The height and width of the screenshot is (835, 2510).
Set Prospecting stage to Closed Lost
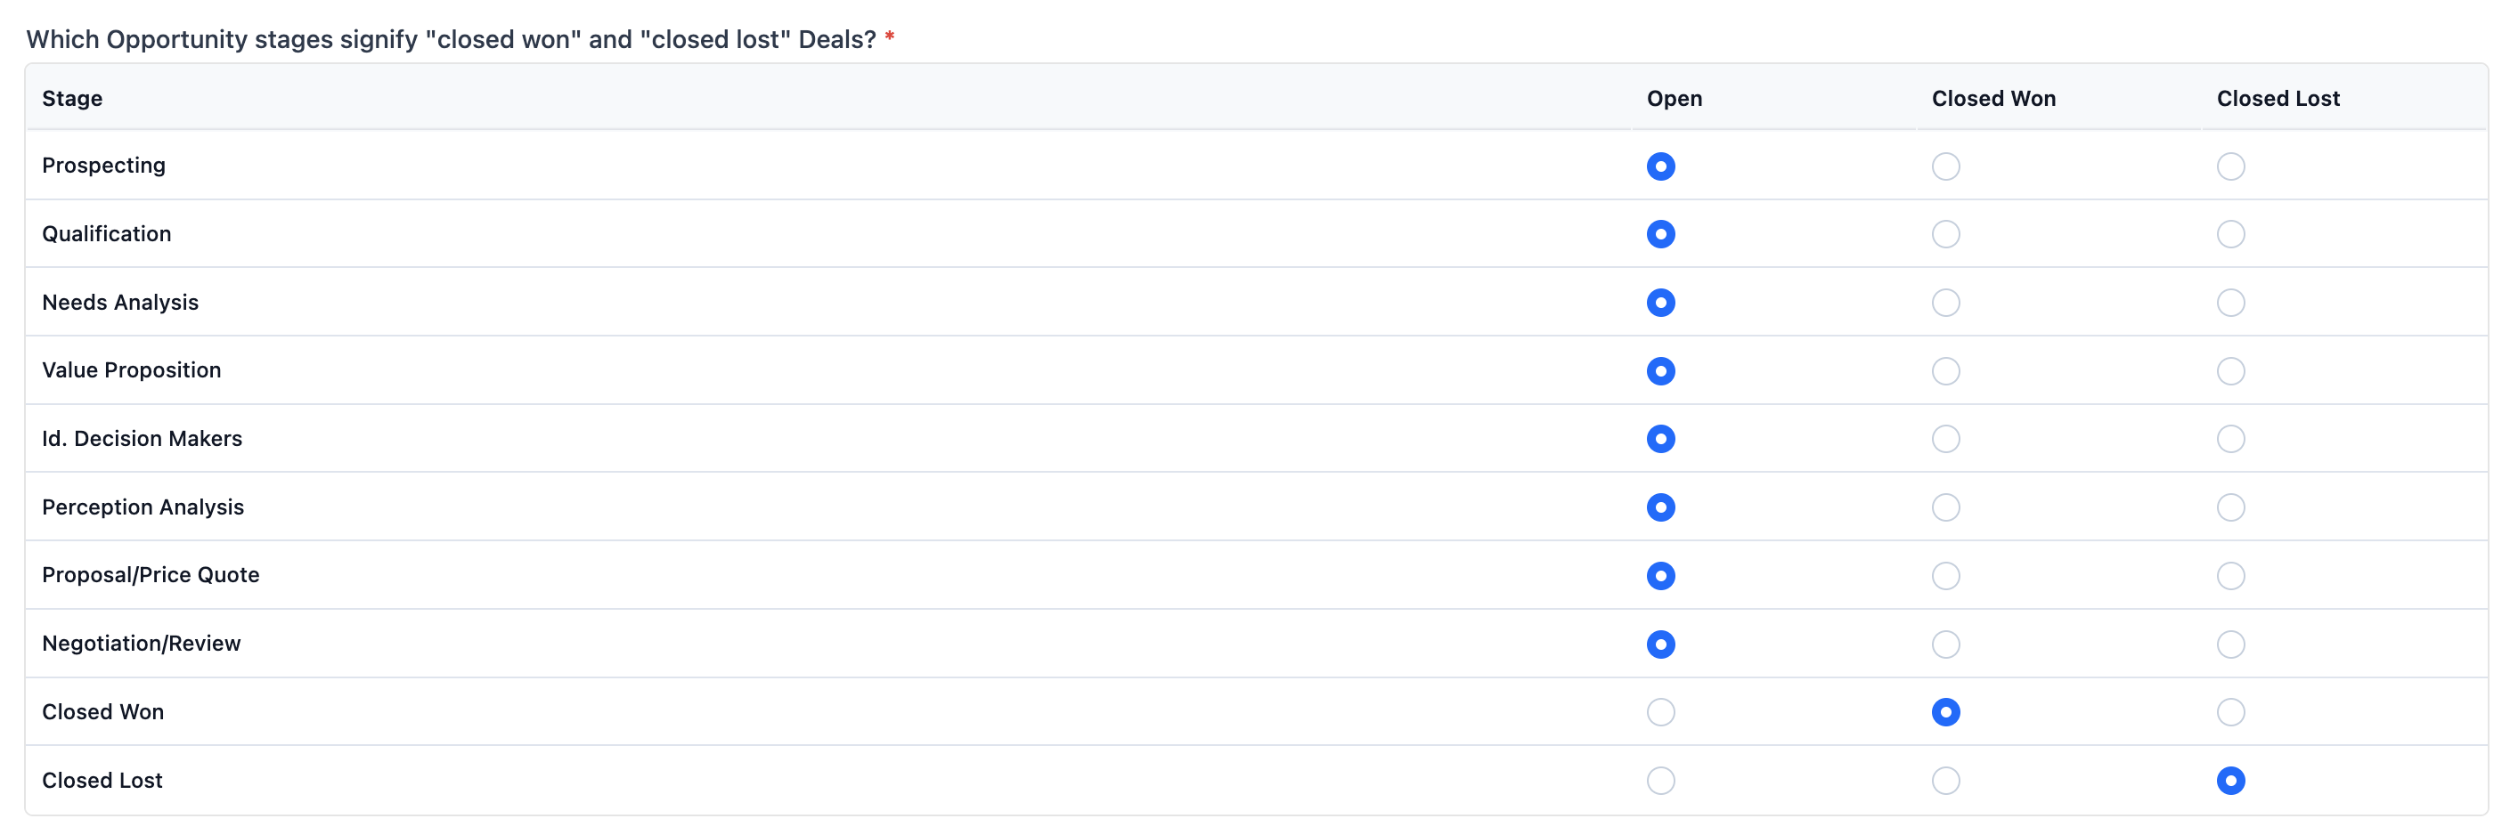point(2230,166)
